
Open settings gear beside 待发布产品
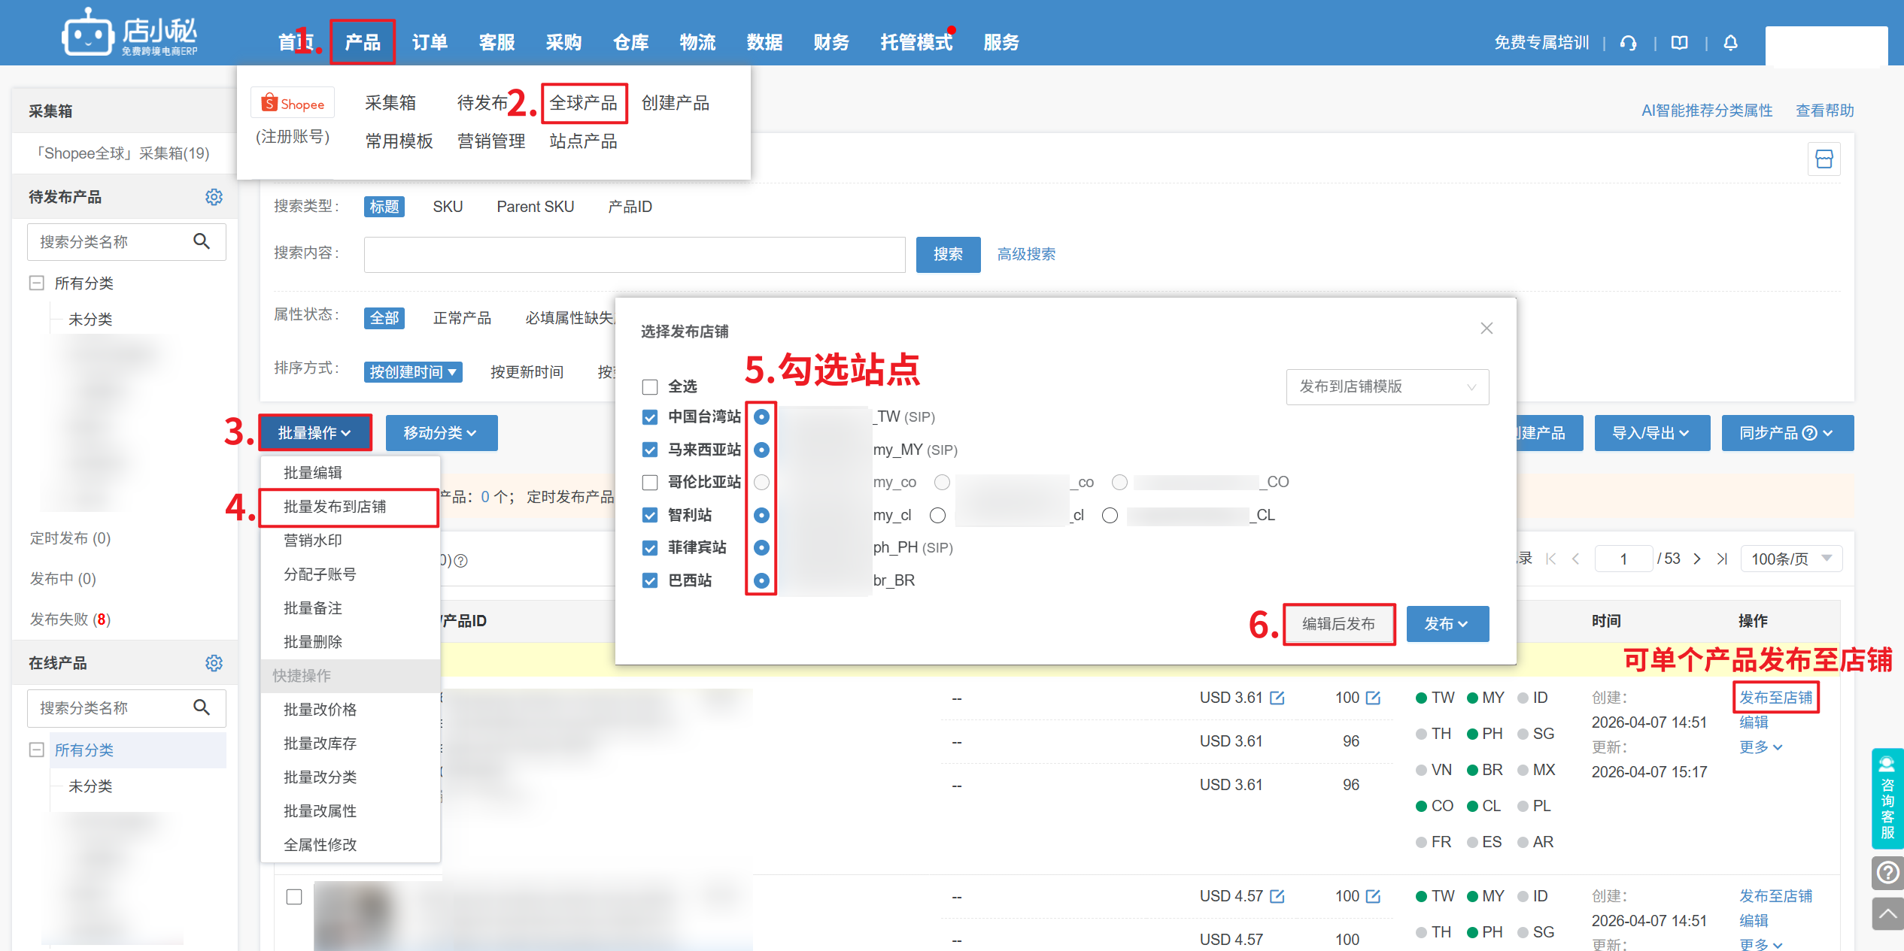[214, 197]
